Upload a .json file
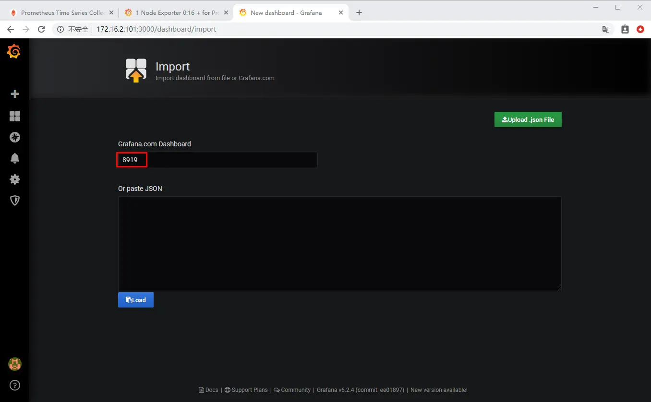The width and height of the screenshot is (651, 402). click(x=528, y=119)
